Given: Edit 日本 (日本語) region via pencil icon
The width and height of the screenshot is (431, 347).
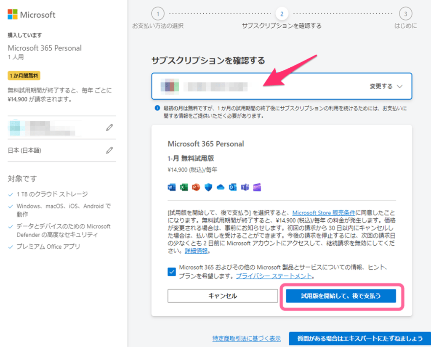Looking at the screenshot, I should coord(109,150).
